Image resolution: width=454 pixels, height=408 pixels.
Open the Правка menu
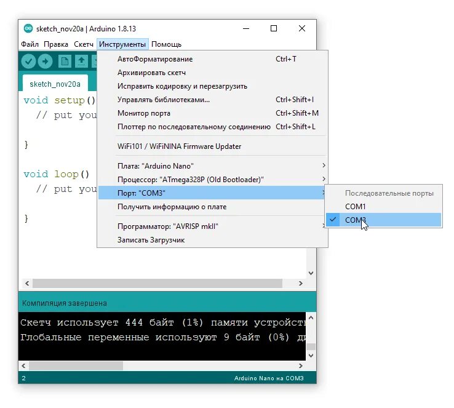(x=56, y=44)
